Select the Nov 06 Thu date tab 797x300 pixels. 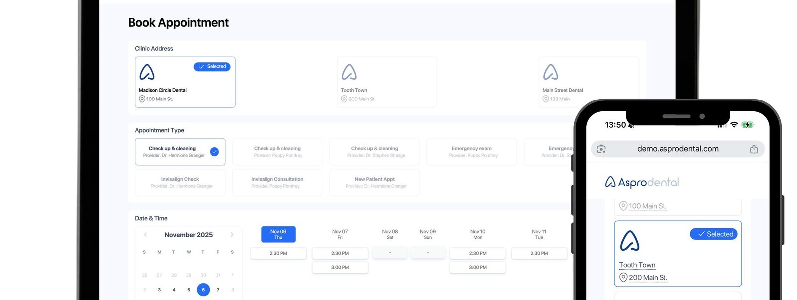click(x=278, y=234)
